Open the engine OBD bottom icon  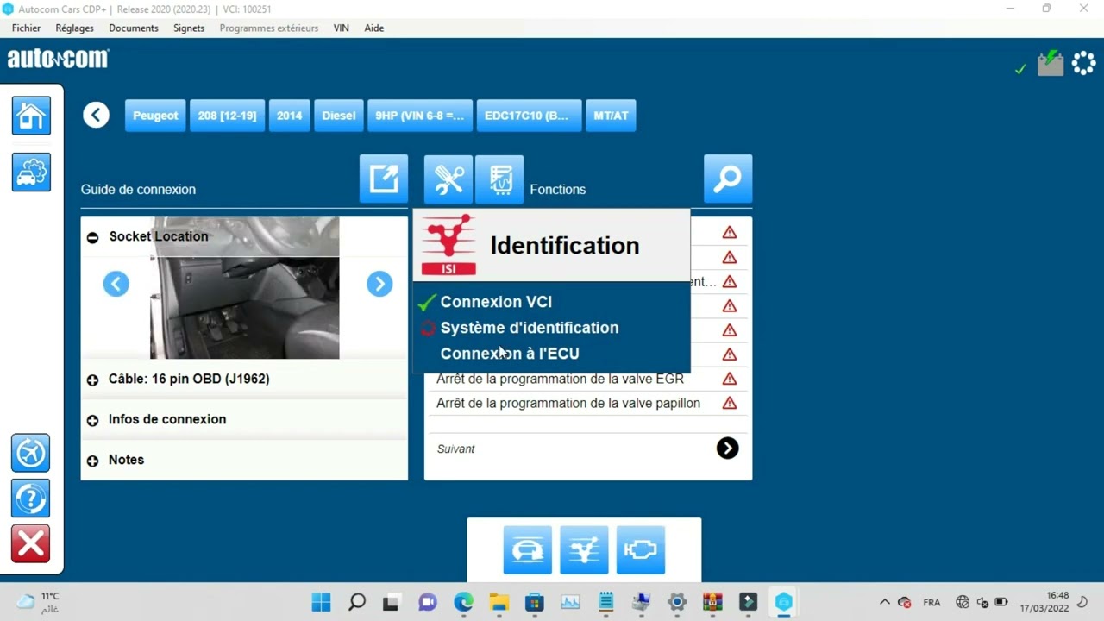pyautogui.click(x=641, y=550)
